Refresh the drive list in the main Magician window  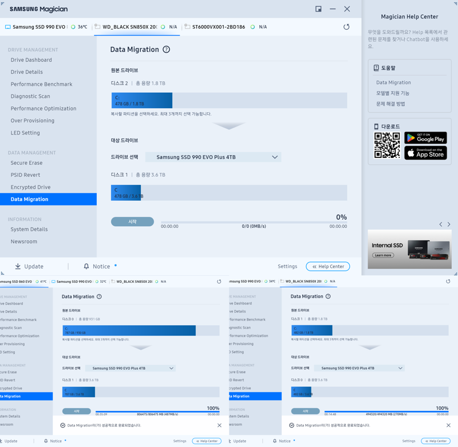point(346,27)
